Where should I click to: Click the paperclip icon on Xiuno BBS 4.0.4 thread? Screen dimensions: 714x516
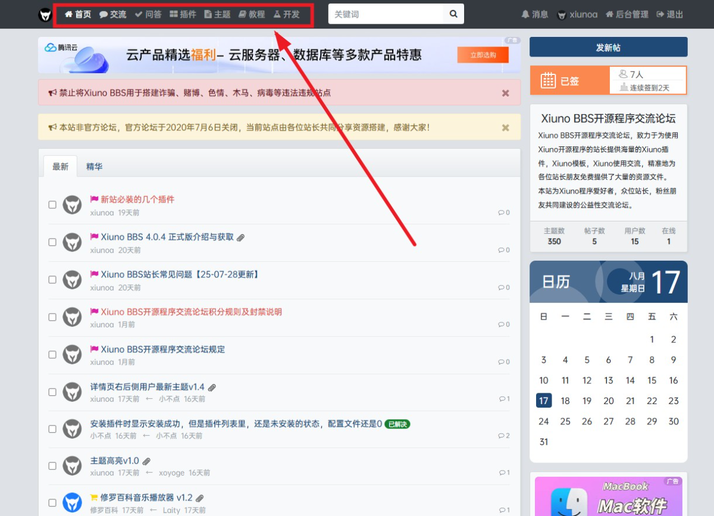coord(241,237)
